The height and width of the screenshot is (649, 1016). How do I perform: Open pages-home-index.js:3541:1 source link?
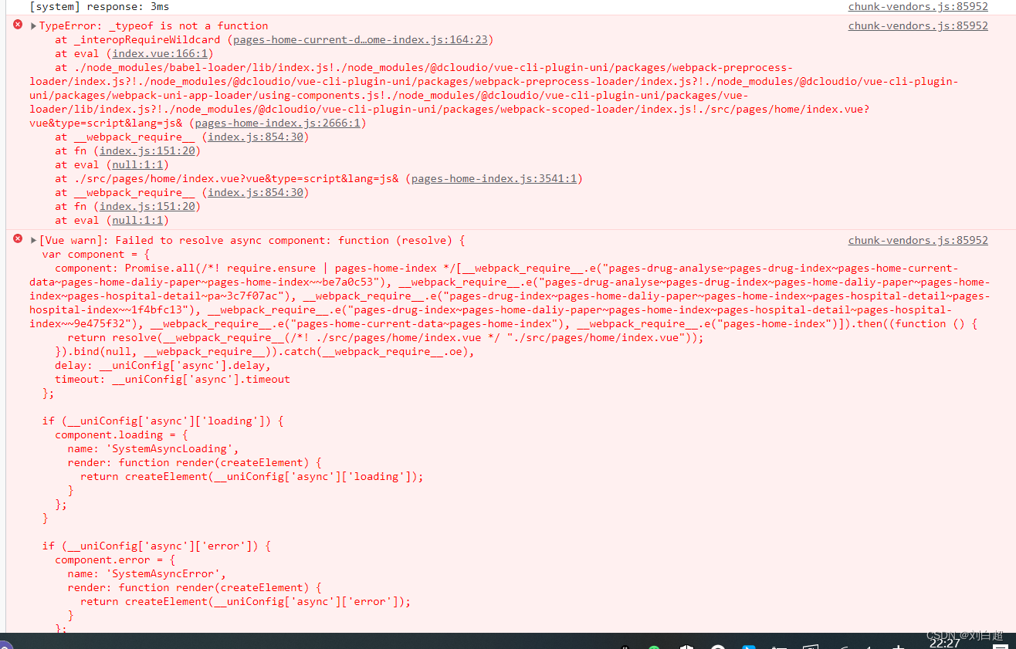click(494, 179)
